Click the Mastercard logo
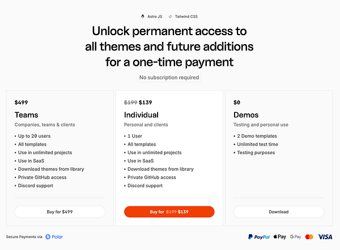This screenshot has width=340, height=250. click(x=309, y=236)
